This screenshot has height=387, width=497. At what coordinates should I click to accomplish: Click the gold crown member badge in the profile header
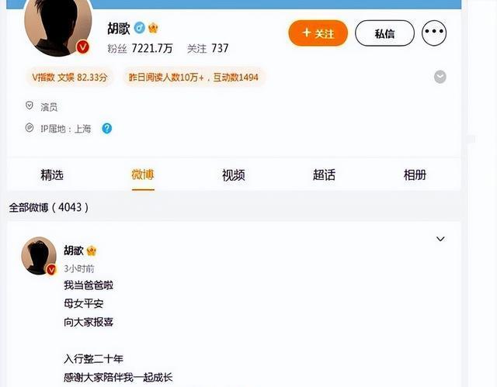153,28
